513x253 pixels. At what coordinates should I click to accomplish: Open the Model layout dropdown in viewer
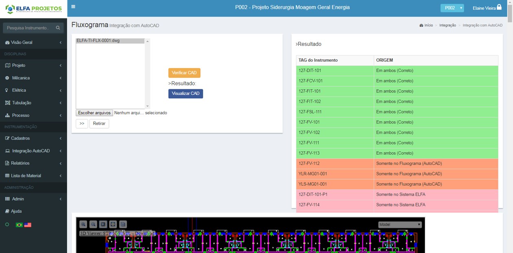point(399,225)
